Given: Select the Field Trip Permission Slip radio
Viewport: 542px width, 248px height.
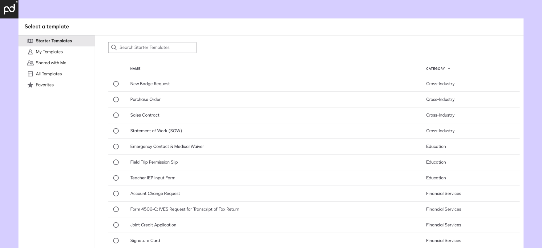Looking at the screenshot, I should [x=116, y=162].
